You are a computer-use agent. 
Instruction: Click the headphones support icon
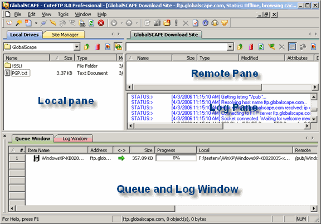(215, 23)
